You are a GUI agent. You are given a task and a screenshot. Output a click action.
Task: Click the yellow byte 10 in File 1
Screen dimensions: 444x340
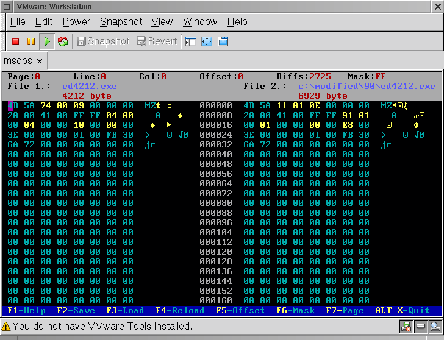click(x=79, y=126)
